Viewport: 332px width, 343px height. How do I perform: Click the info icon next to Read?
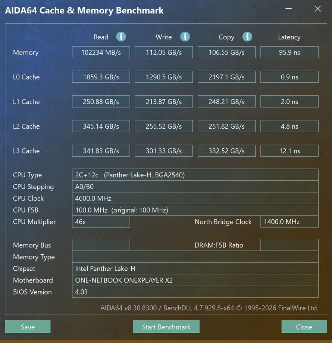(121, 37)
